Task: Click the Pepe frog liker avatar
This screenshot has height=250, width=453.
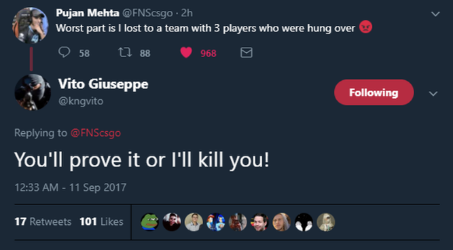Action: tap(149, 222)
